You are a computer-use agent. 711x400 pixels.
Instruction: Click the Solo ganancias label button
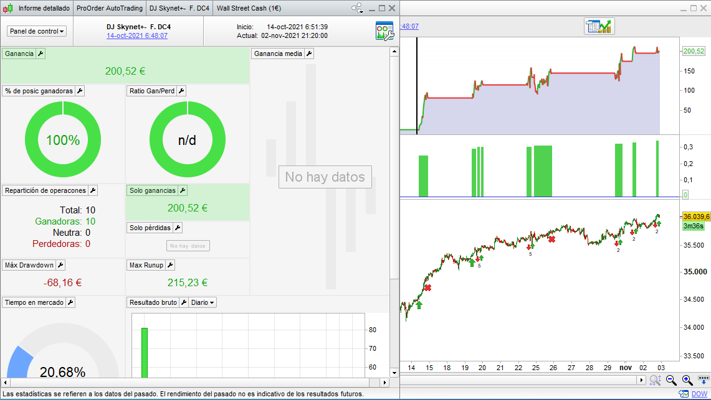click(x=152, y=190)
